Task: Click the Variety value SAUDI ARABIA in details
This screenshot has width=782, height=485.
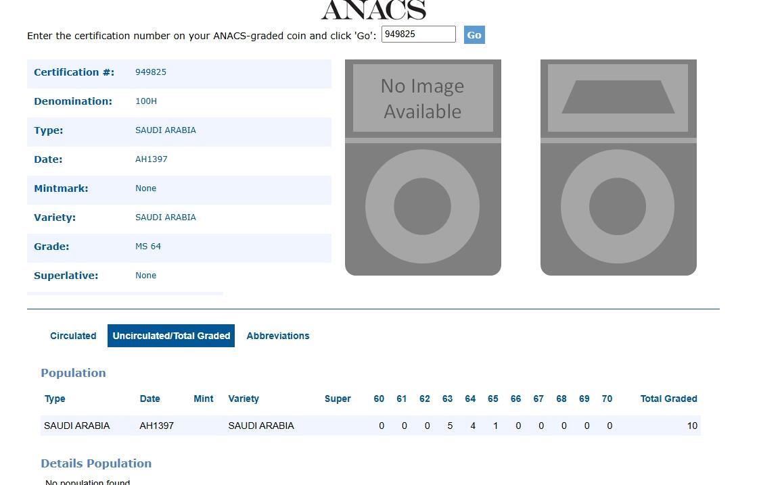Action: click(x=166, y=218)
